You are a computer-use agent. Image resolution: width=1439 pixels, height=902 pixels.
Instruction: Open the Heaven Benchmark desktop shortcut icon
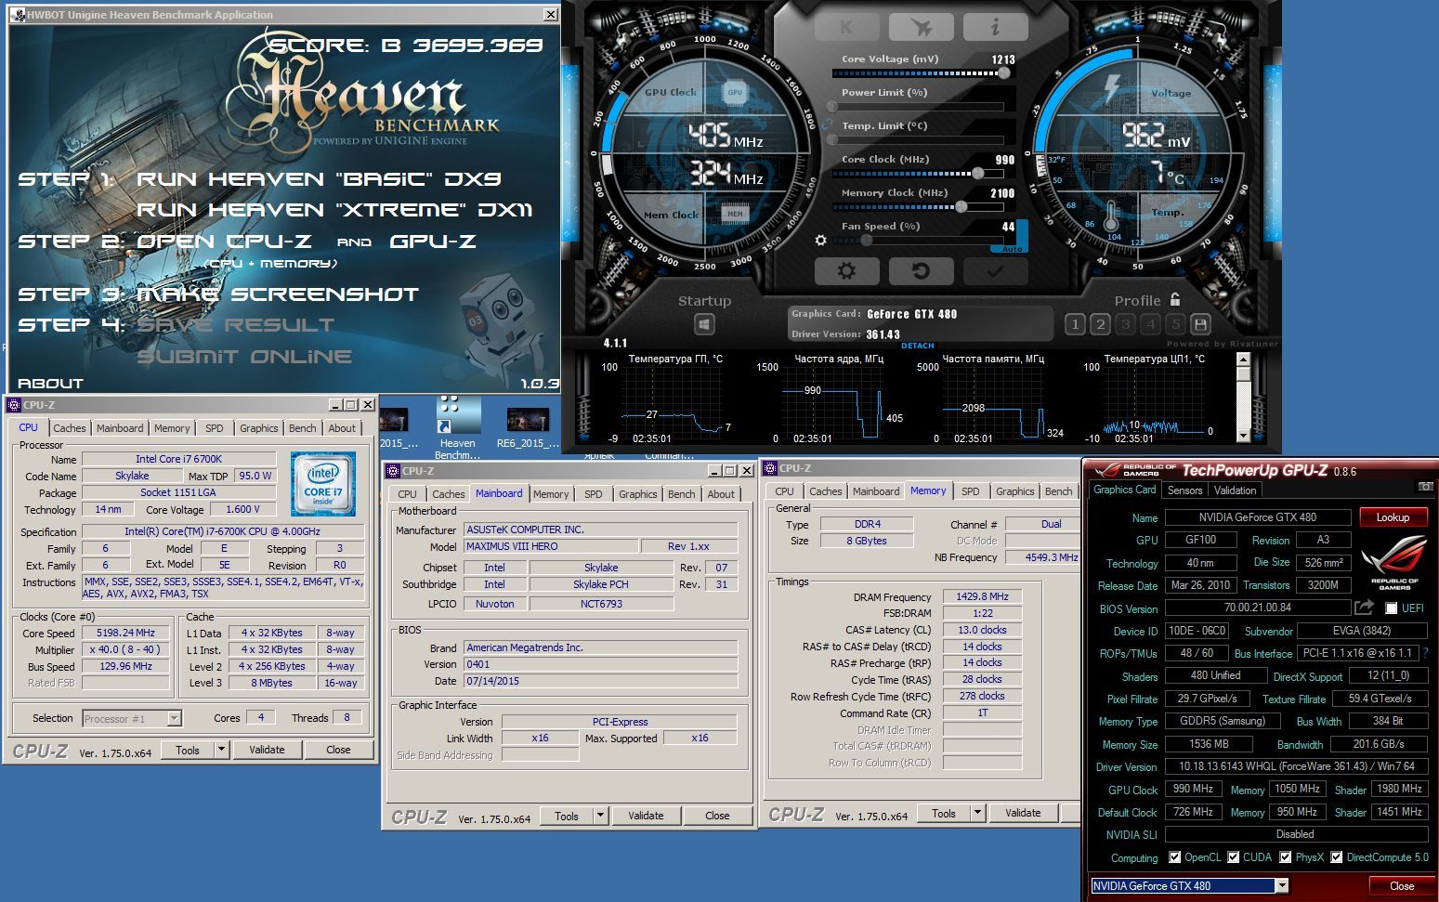coord(458,415)
